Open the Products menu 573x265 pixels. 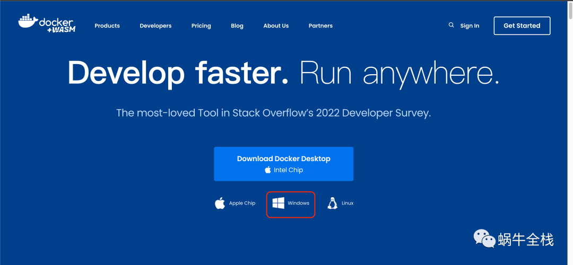[x=107, y=25]
